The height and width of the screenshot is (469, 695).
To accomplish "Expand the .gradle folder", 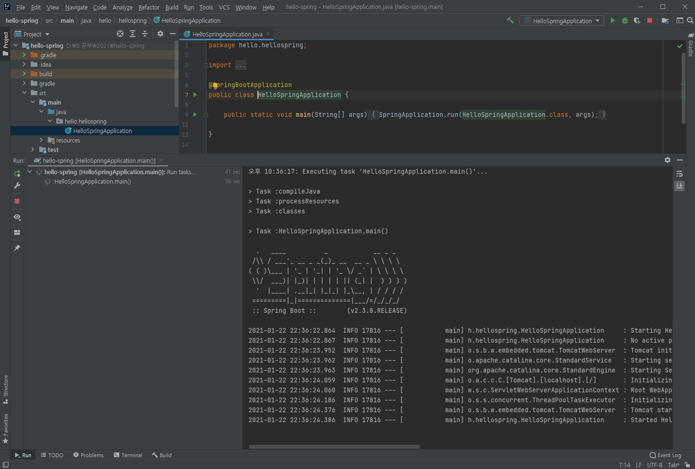I will [24, 55].
